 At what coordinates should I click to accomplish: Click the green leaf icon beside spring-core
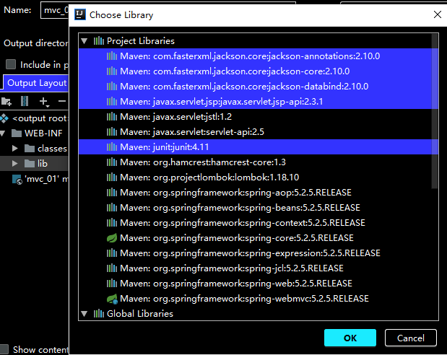click(x=112, y=238)
